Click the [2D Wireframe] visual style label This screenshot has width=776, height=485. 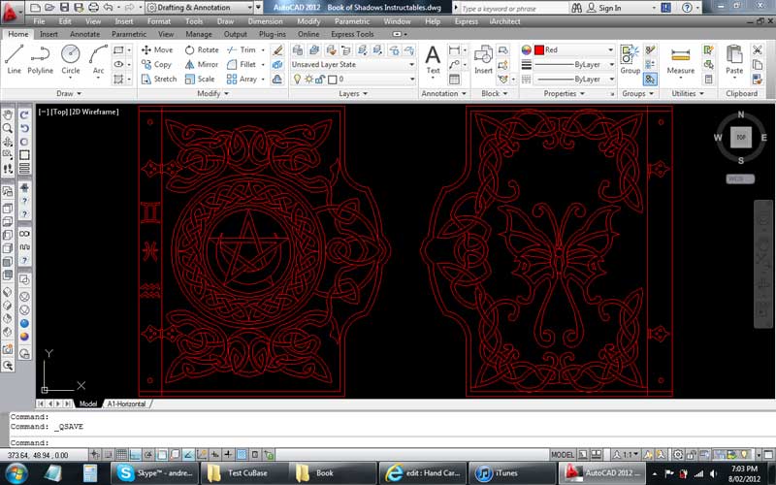coord(94,112)
